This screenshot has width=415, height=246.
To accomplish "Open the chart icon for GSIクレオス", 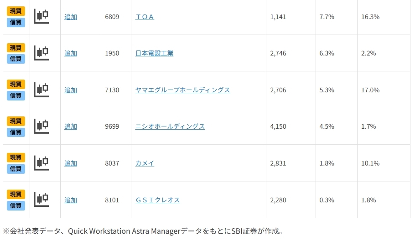I will [41, 200].
